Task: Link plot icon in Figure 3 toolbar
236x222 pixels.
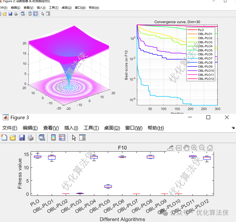Action: tap(42, 138)
